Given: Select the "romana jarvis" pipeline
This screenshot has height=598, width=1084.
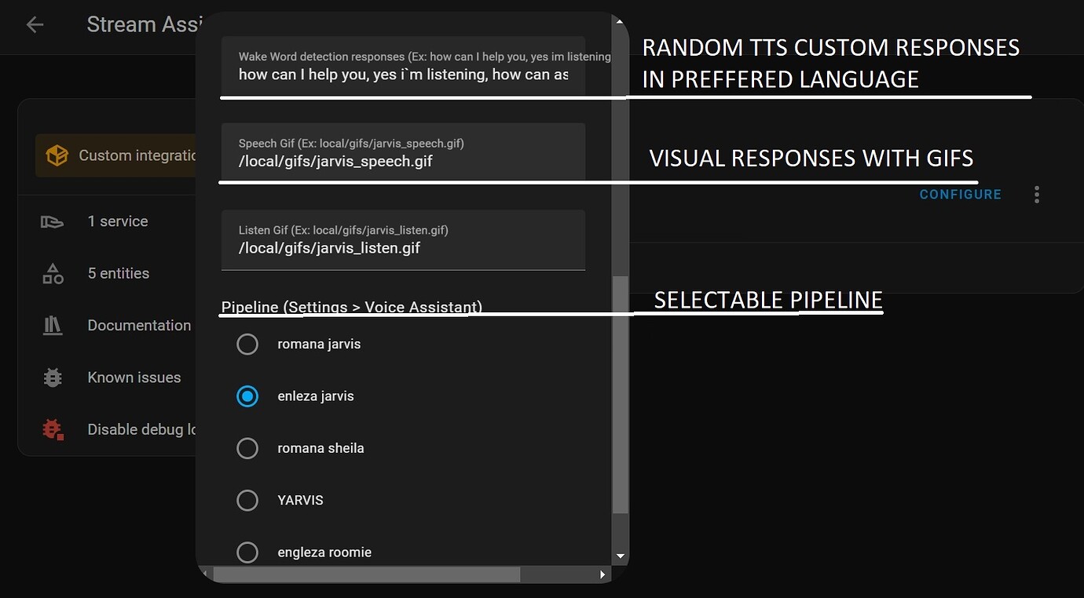Looking at the screenshot, I should pyautogui.click(x=247, y=344).
